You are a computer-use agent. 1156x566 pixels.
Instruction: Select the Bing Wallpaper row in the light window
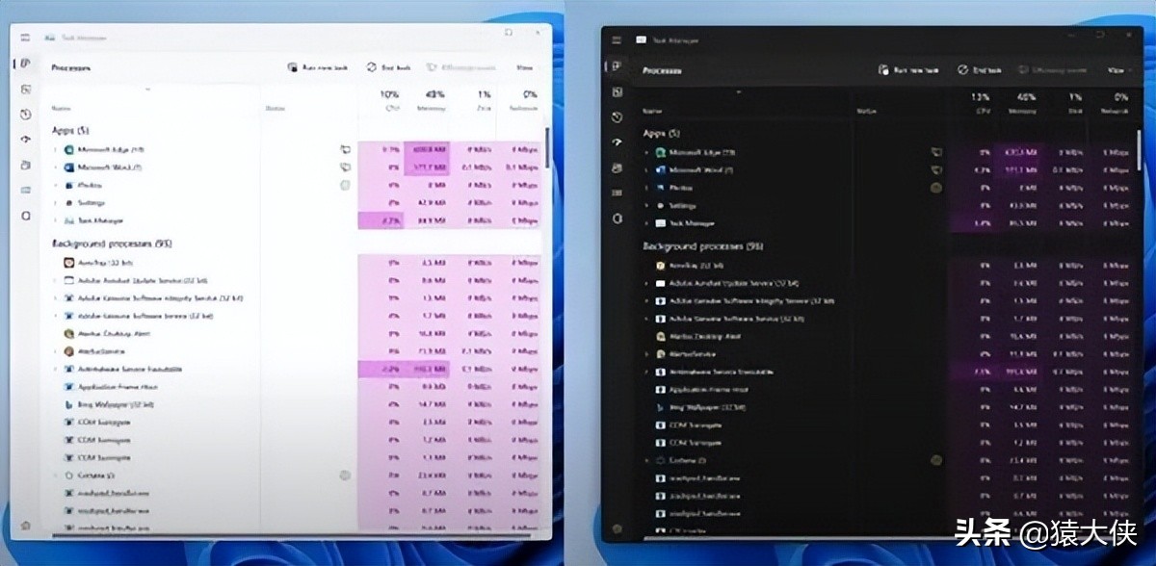click(295, 404)
